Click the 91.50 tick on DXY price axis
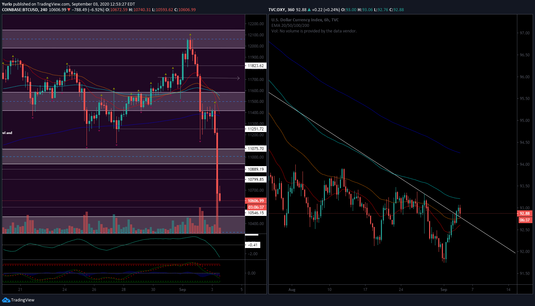The image size is (535, 306). tap(525, 273)
